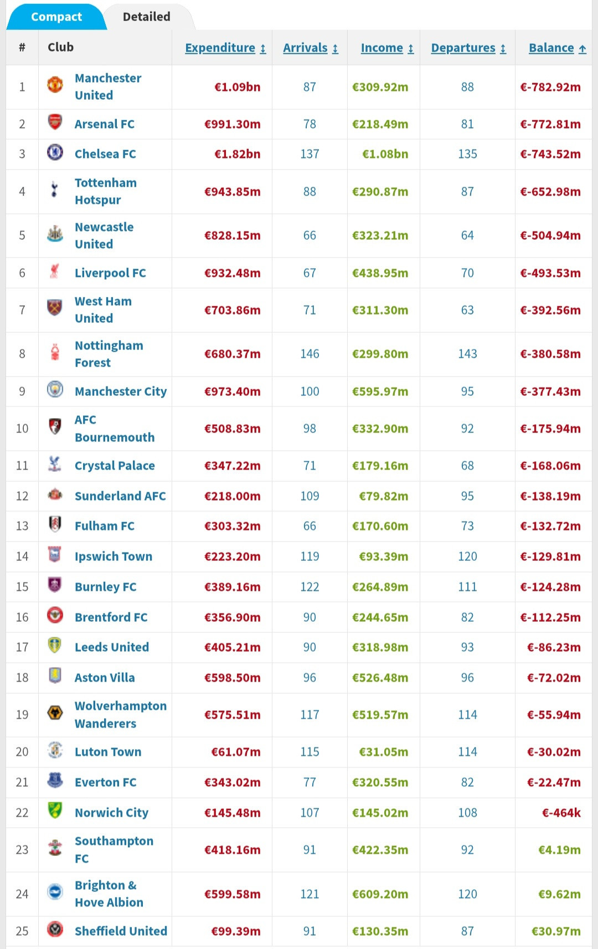Click the Norwich City crest icon
This screenshot has width=598, height=949.
(x=55, y=811)
